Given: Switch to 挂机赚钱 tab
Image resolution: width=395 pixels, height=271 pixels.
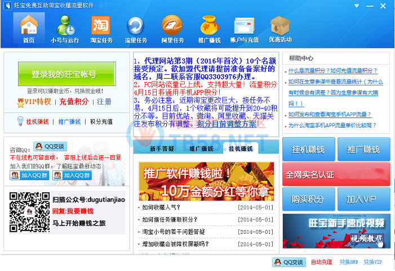Looking at the screenshot, I should (x=241, y=148).
